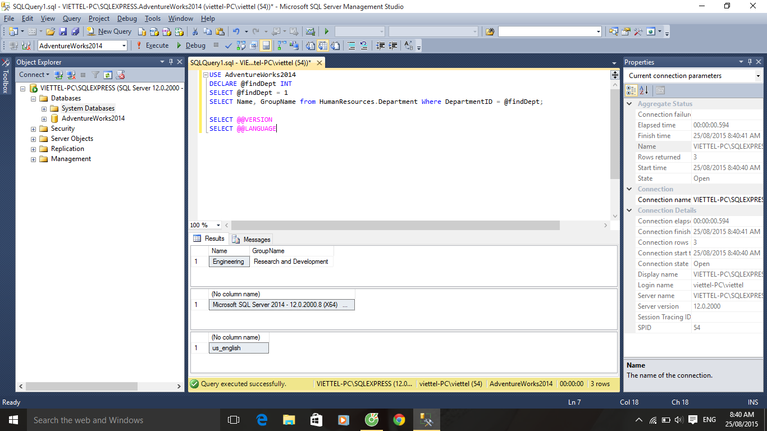The image size is (767, 431).
Task: Click the New Query button
Action: 109,31
